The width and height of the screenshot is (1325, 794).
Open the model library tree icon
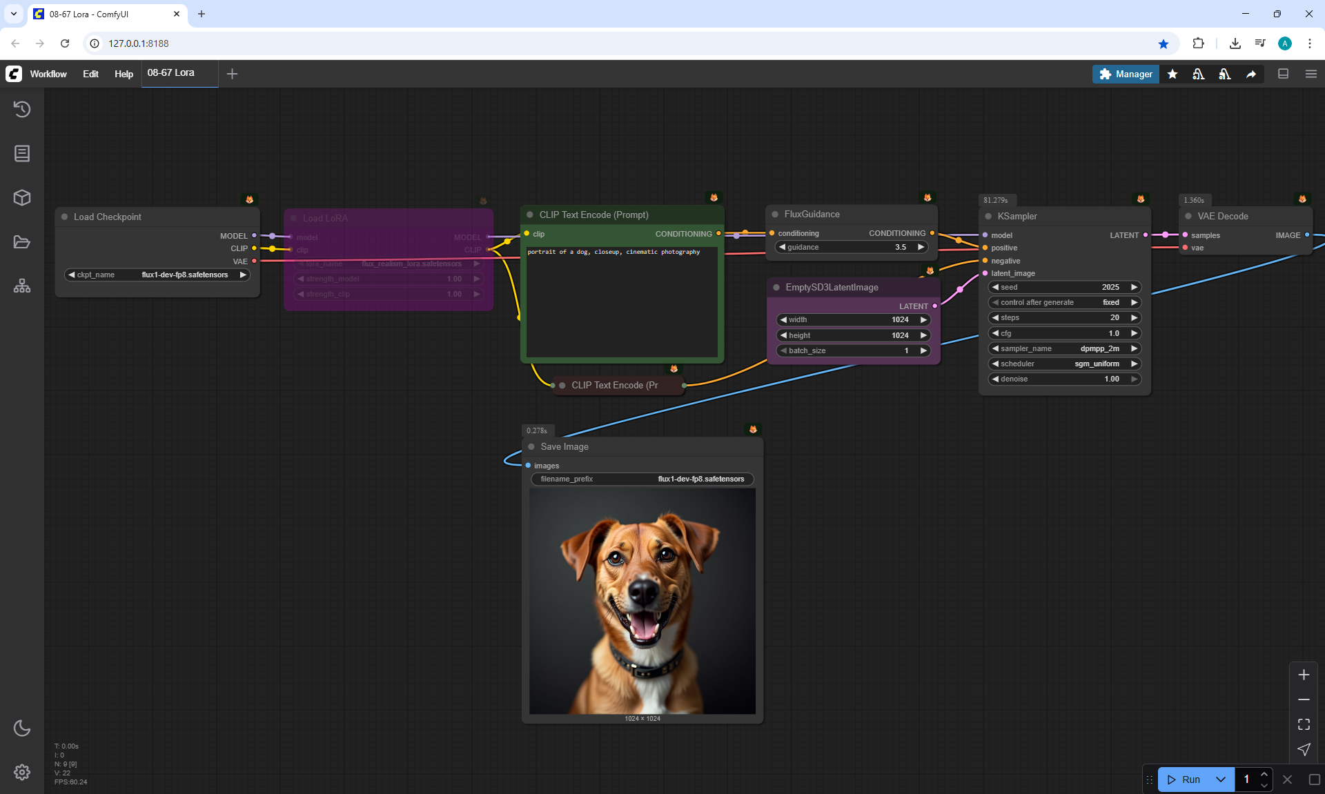(x=22, y=286)
